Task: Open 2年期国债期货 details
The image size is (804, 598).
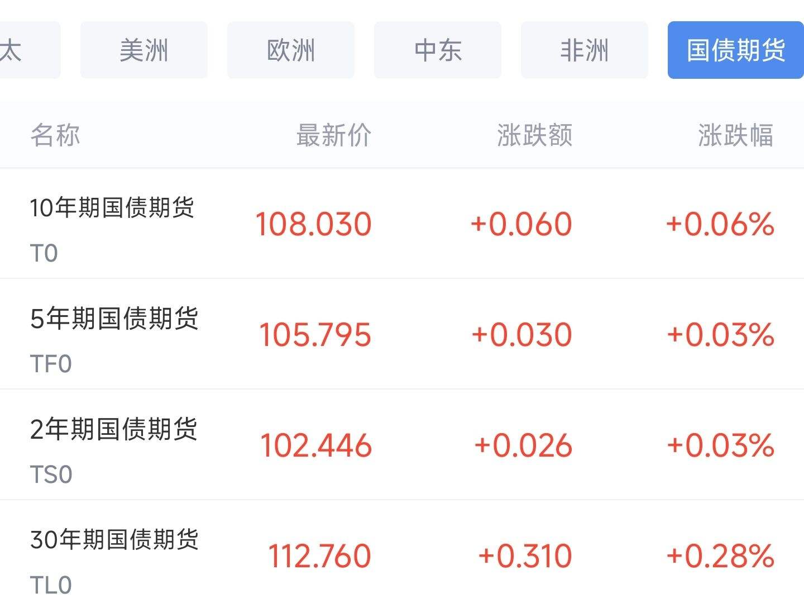Action: [x=113, y=429]
